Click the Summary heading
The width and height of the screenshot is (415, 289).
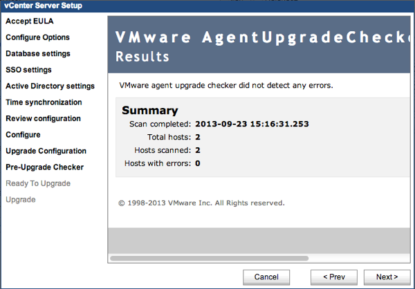pyautogui.click(x=150, y=111)
